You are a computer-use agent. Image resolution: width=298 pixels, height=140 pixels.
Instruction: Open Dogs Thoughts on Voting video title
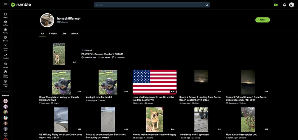tap(59, 98)
